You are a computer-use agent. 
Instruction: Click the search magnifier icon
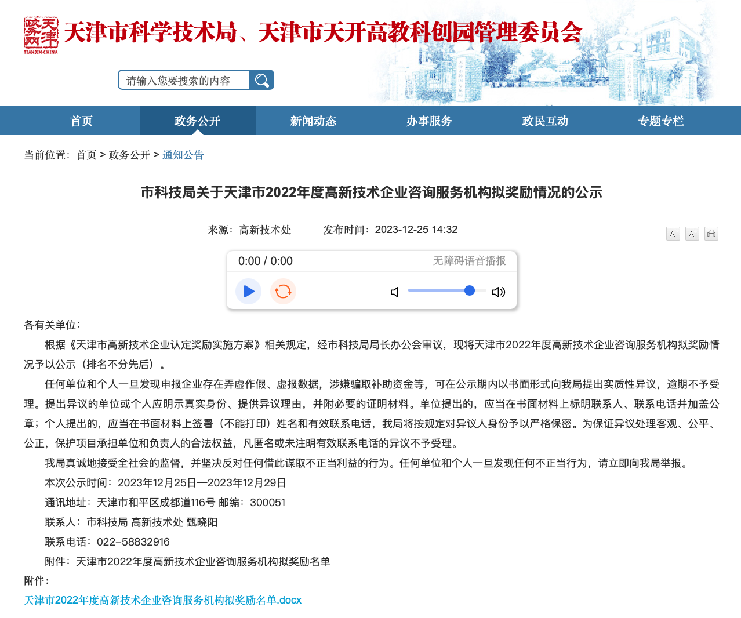click(261, 80)
